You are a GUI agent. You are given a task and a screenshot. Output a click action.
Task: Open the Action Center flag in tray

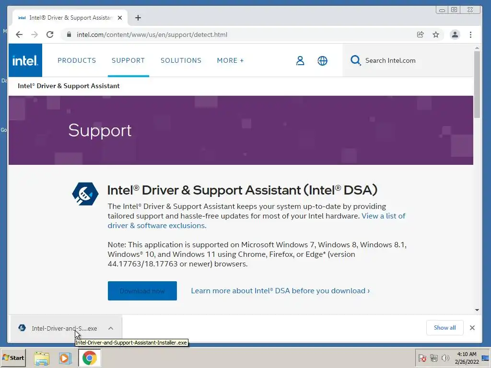point(422,358)
